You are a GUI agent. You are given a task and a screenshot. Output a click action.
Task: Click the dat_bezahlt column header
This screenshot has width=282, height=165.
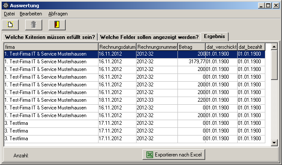251,47
